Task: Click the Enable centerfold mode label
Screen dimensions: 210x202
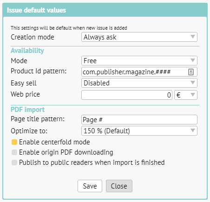Action: (54, 142)
